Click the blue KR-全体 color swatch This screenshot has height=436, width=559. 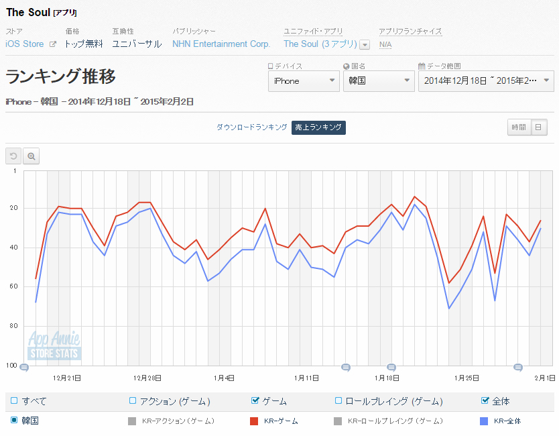(484, 421)
